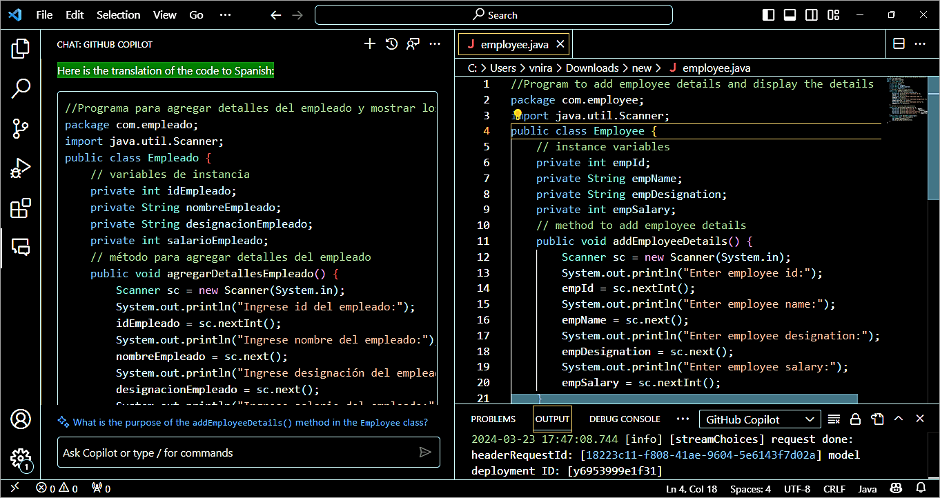Open the GitHub Copilot output channel dropdown

click(759, 419)
